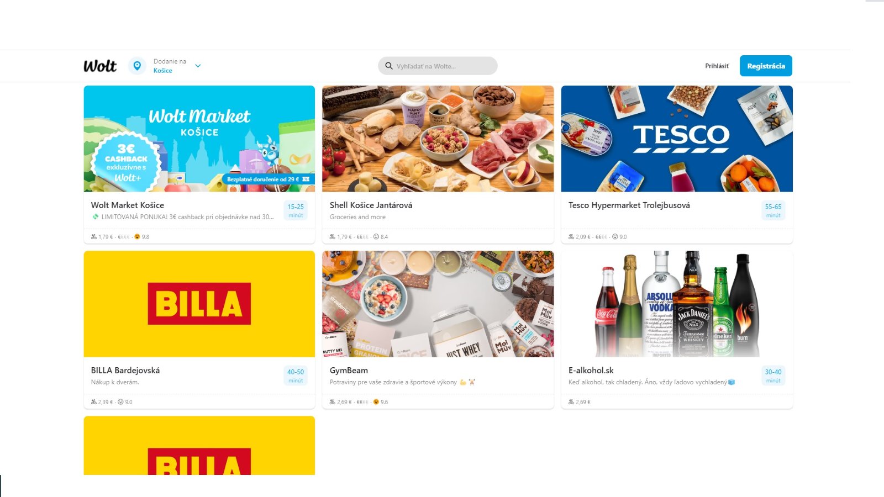The image size is (884, 497).
Task: Click the delivery fee icon under Tesco
Action: (571, 236)
